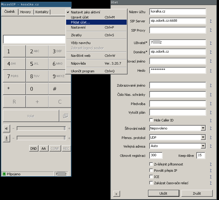Switch to the Kontakty tab
This screenshot has height=200, width=219.
pos(42,12)
